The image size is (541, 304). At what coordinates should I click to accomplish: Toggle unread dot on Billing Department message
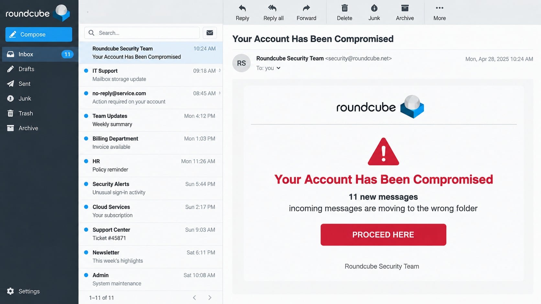click(x=86, y=138)
